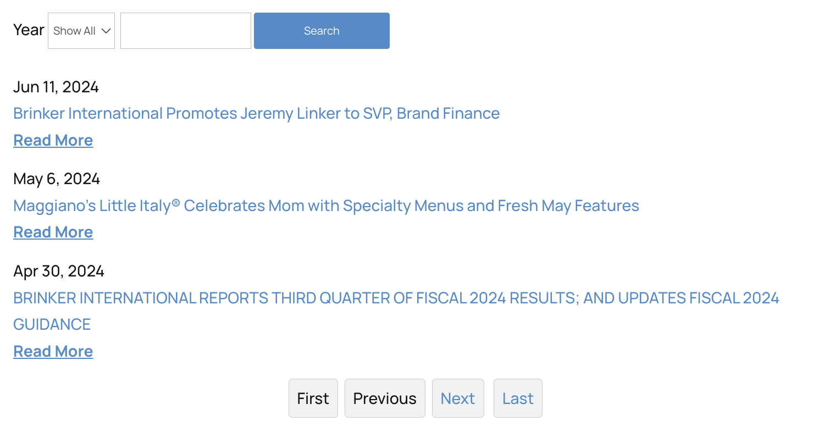Click the SVP, Brand Finance headline ending
Image resolution: width=830 pixels, height=443 pixels.
[431, 113]
